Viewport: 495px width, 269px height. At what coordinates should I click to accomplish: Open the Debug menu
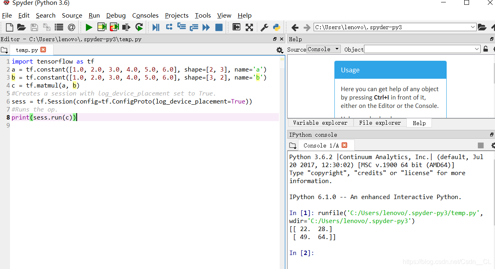click(116, 16)
